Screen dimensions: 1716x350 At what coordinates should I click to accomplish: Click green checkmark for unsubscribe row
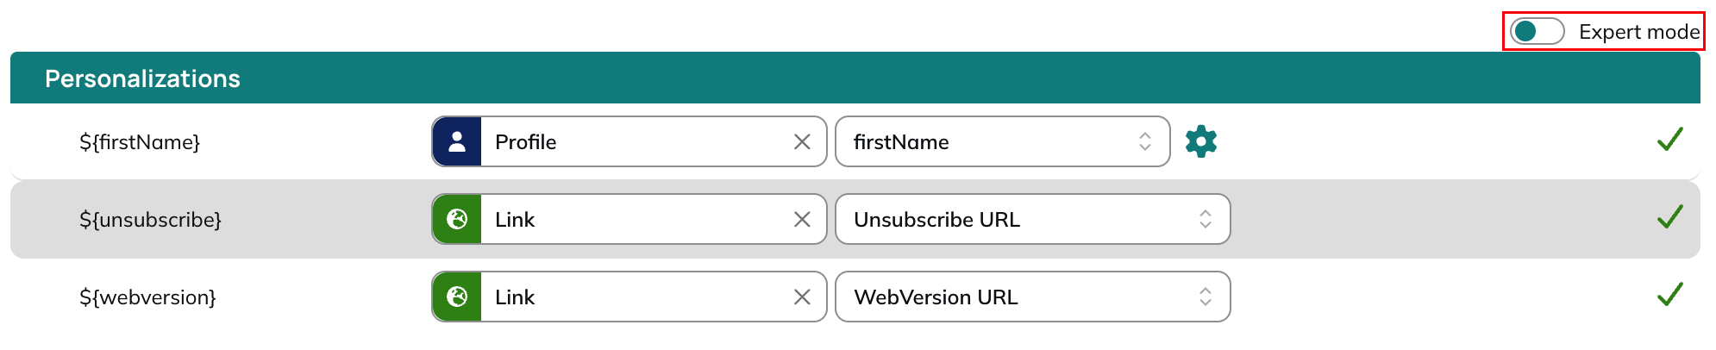(x=1670, y=217)
